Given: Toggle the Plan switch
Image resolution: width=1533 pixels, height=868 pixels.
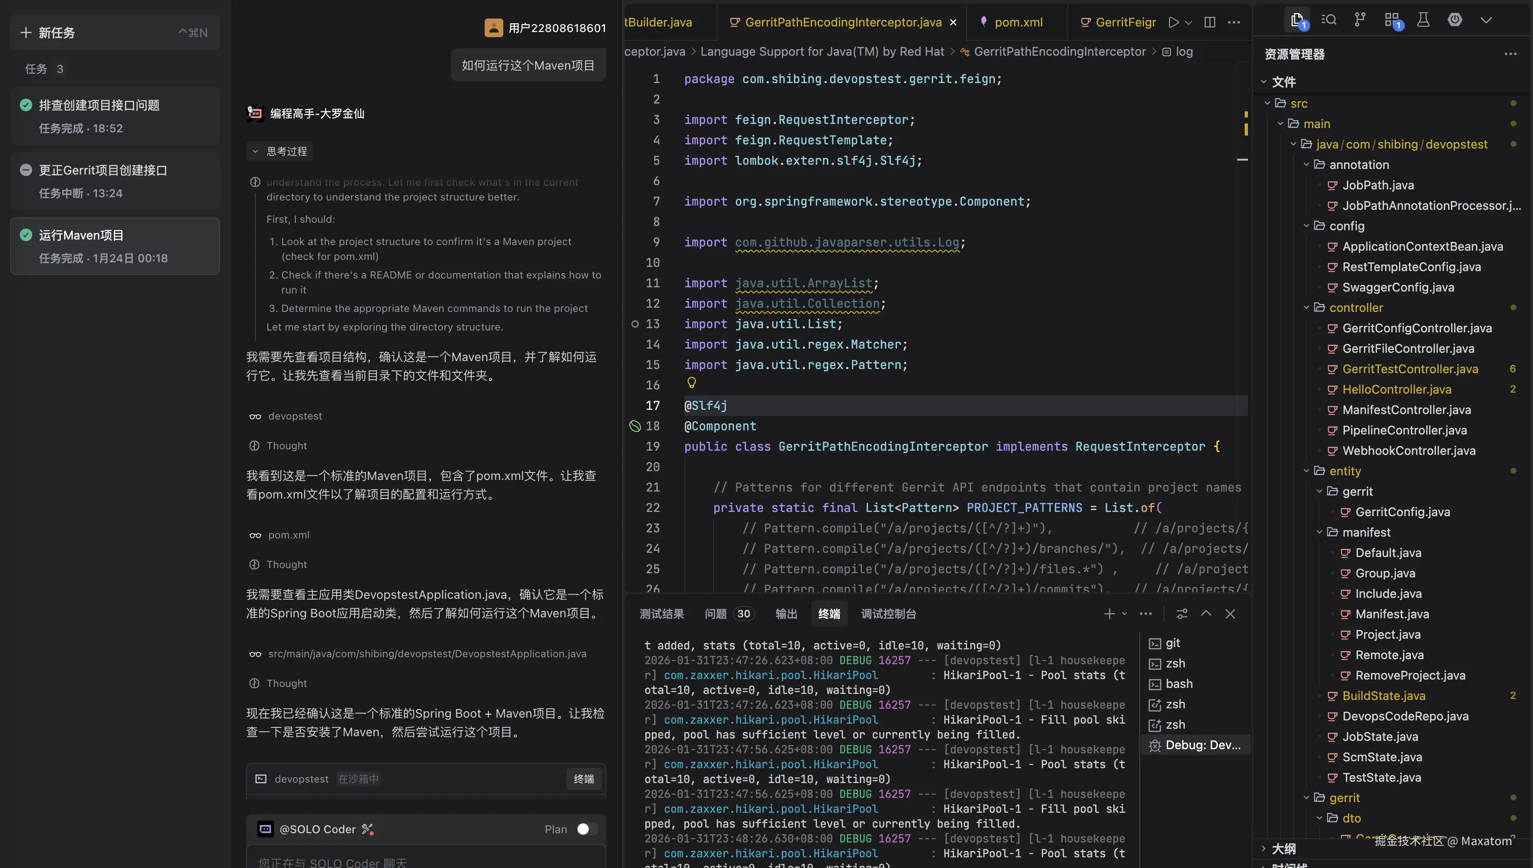Looking at the screenshot, I should coord(587,829).
